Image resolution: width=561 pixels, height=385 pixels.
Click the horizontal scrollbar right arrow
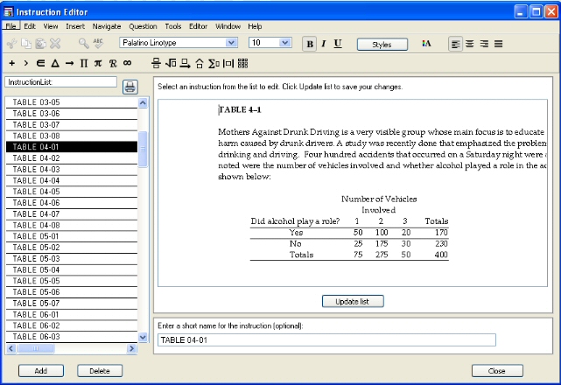tap(131, 348)
